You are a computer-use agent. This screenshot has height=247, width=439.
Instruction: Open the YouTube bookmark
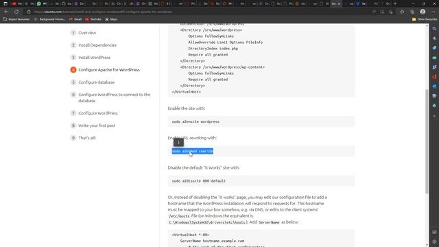tap(93, 19)
